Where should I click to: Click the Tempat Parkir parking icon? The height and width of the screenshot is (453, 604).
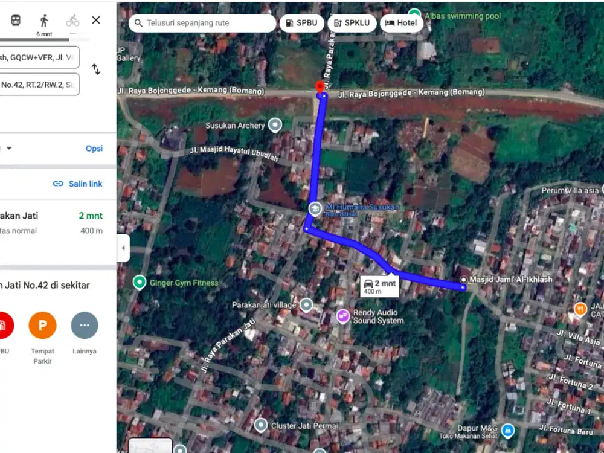[x=42, y=326]
